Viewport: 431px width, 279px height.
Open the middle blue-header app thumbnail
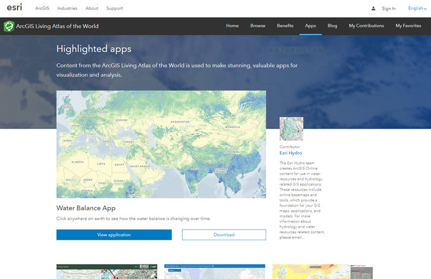coord(214,271)
